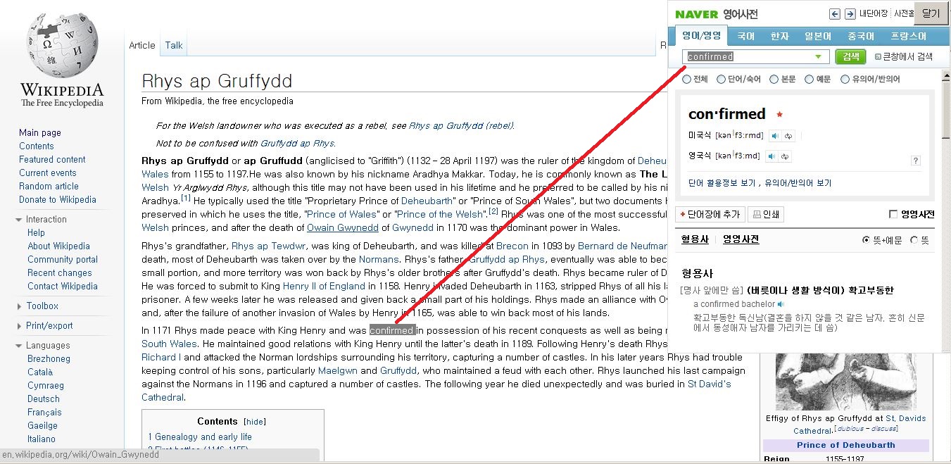Click repeat icon beside American pronunciation
Screen dimensions: 951x464
pyautogui.click(x=787, y=136)
